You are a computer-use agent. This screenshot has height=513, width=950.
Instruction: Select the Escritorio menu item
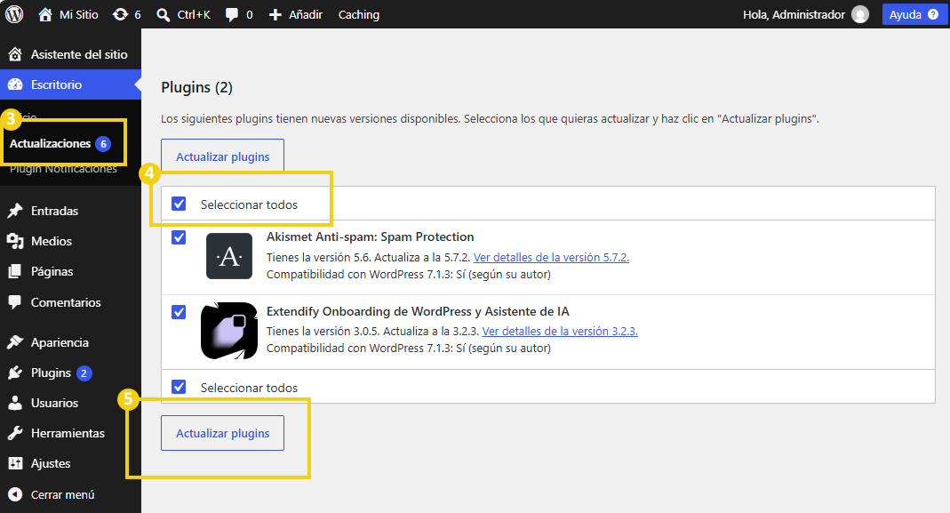click(x=70, y=84)
